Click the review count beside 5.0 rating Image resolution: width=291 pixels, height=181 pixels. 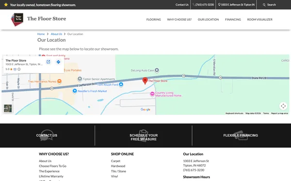pyautogui.click(x=15, y=69)
